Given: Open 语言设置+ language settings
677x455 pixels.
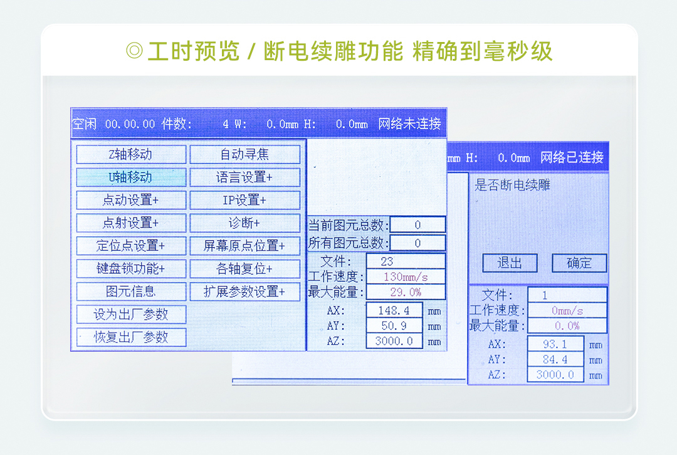Looking at the screenshot, I should (244, 177).
